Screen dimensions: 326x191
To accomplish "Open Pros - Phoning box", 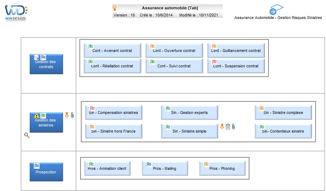I will coord(222,168).
